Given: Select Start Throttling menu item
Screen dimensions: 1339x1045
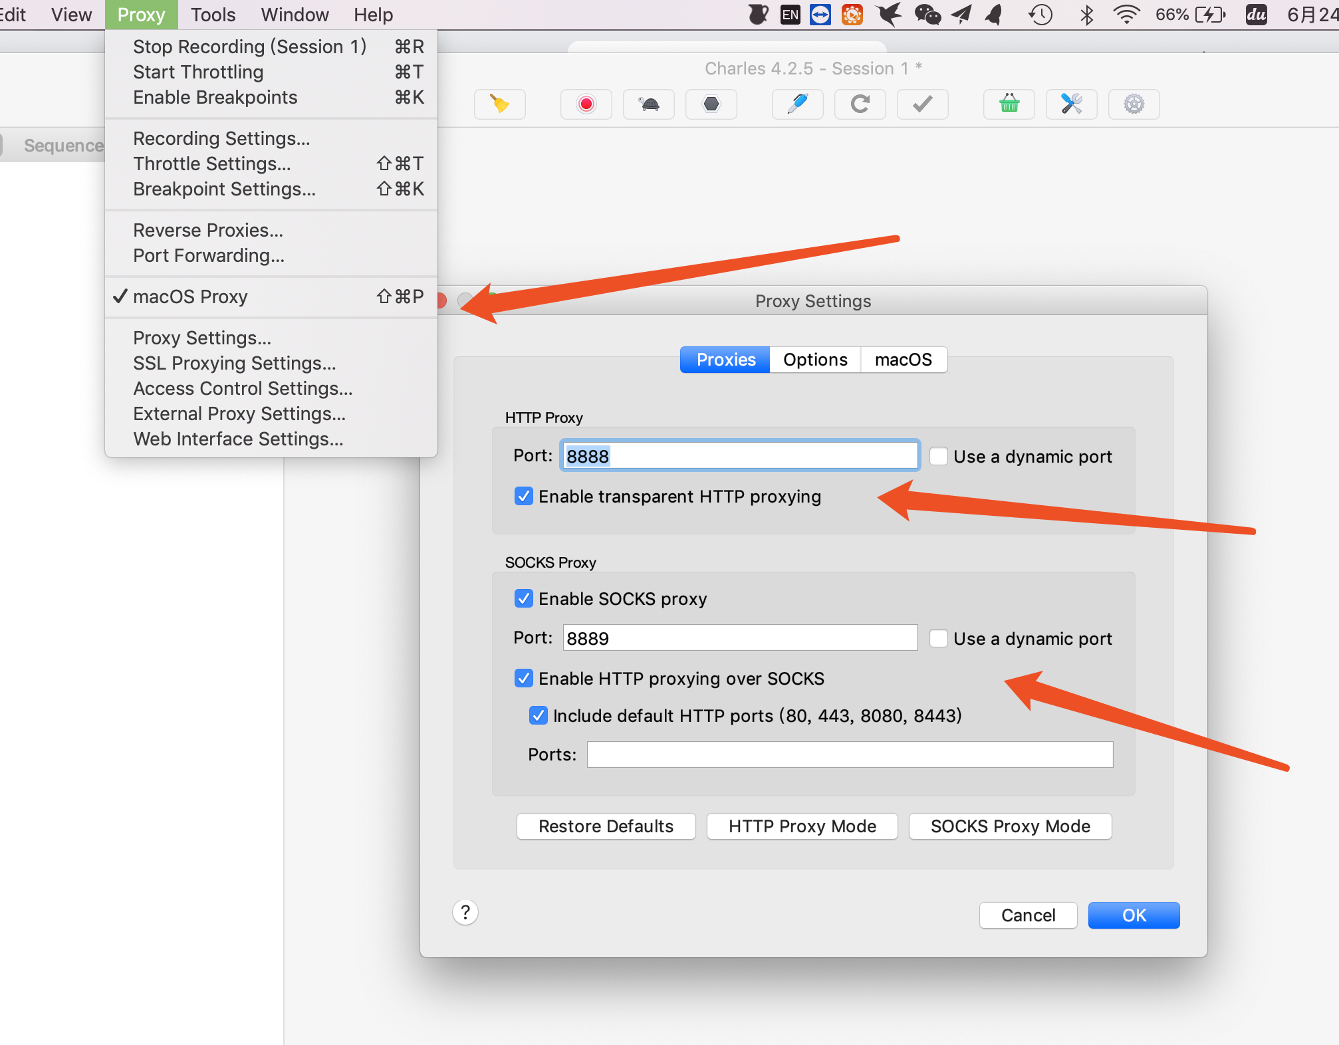Looking at the screenshot, I should (271, 72).
